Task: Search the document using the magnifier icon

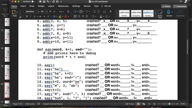Action: pos(181,1)
